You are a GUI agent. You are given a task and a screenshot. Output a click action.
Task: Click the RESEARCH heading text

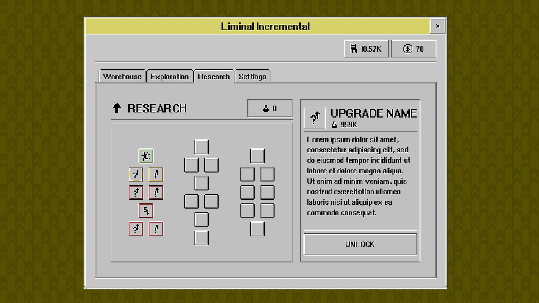157,108
